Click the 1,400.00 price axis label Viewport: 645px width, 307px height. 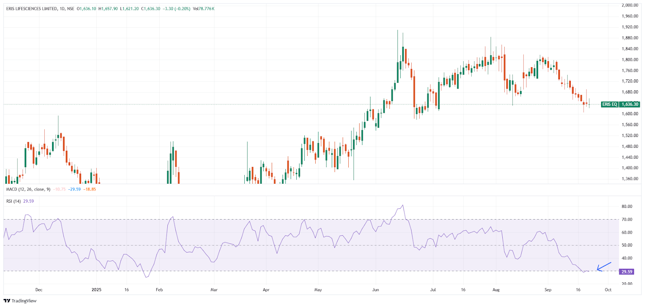(x=630, y=168)
